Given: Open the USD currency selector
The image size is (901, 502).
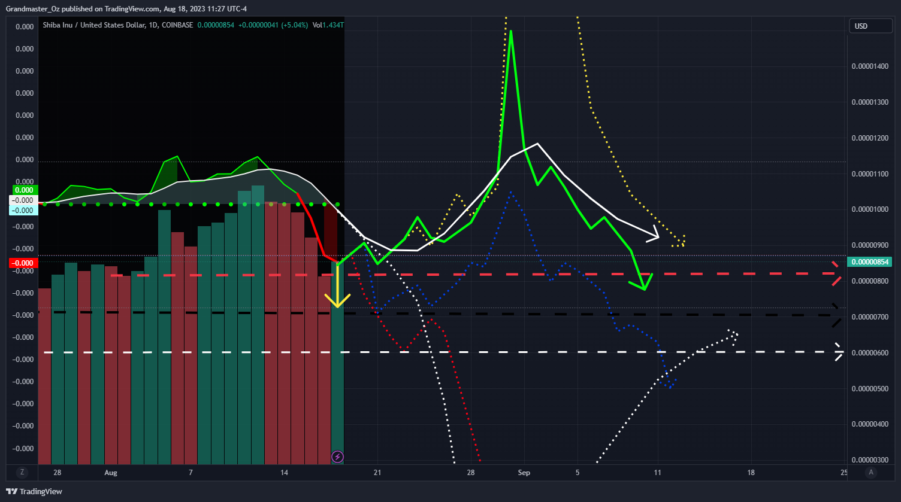Looking at the screenshot, I should [870, 26].
